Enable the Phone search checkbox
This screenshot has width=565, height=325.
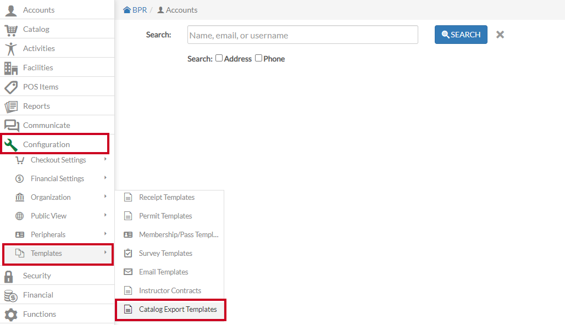tap(258, 58)
